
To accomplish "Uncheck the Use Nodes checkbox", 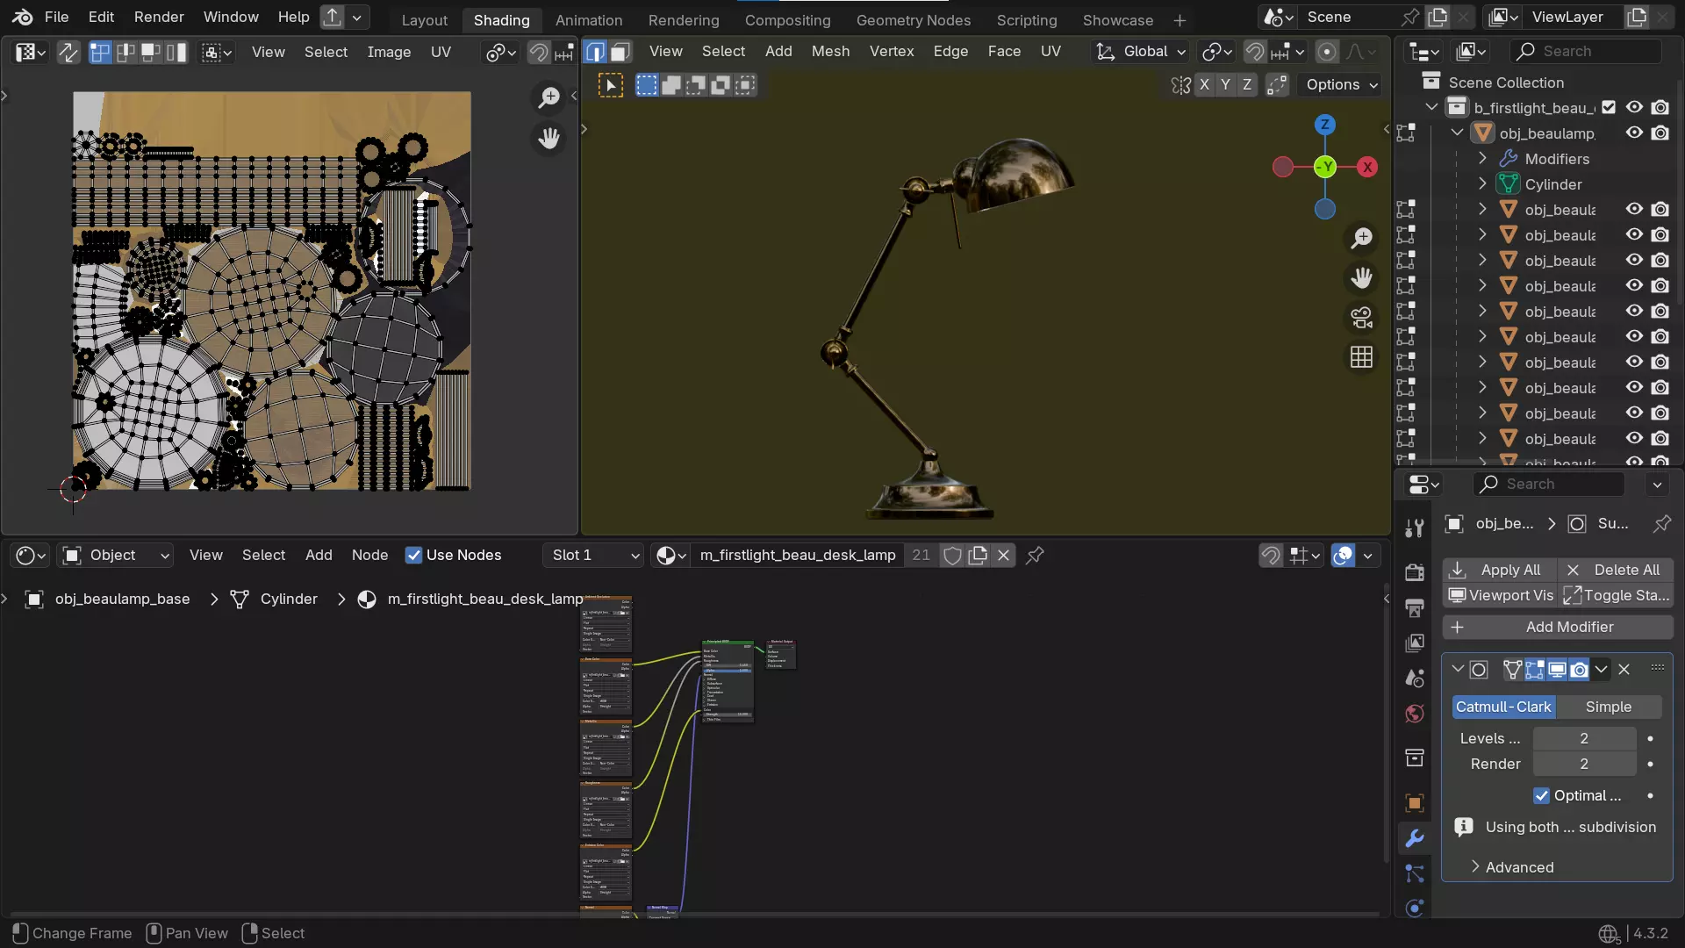I will click(413, 555).
